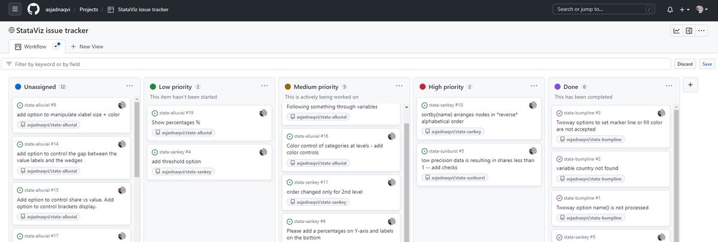This screenshot has width=718, height=242.
Task: Click assignee avatar on stata-sunburst #5 card
Action: 533,151
